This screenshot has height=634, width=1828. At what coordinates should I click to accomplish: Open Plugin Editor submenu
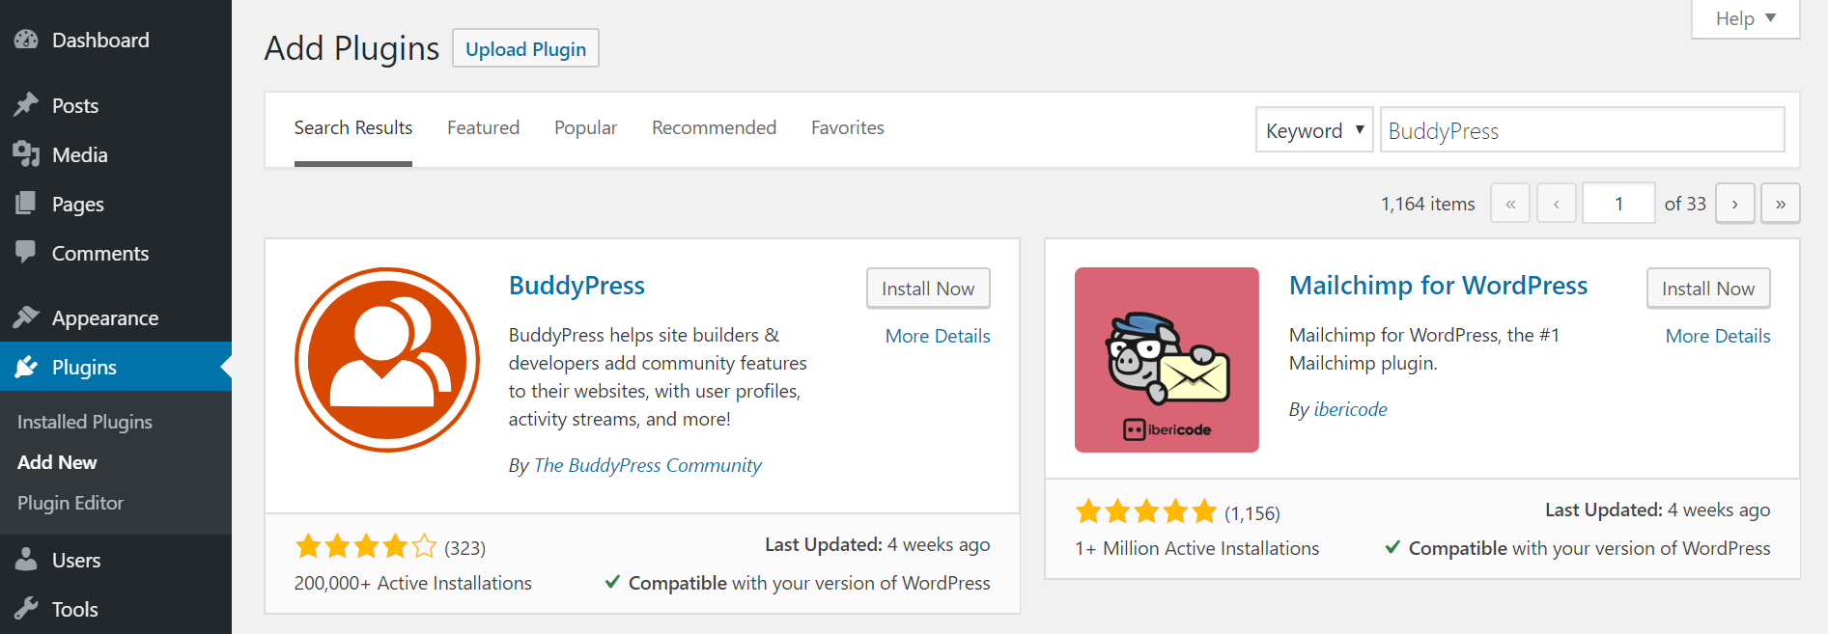click(70, 503)
